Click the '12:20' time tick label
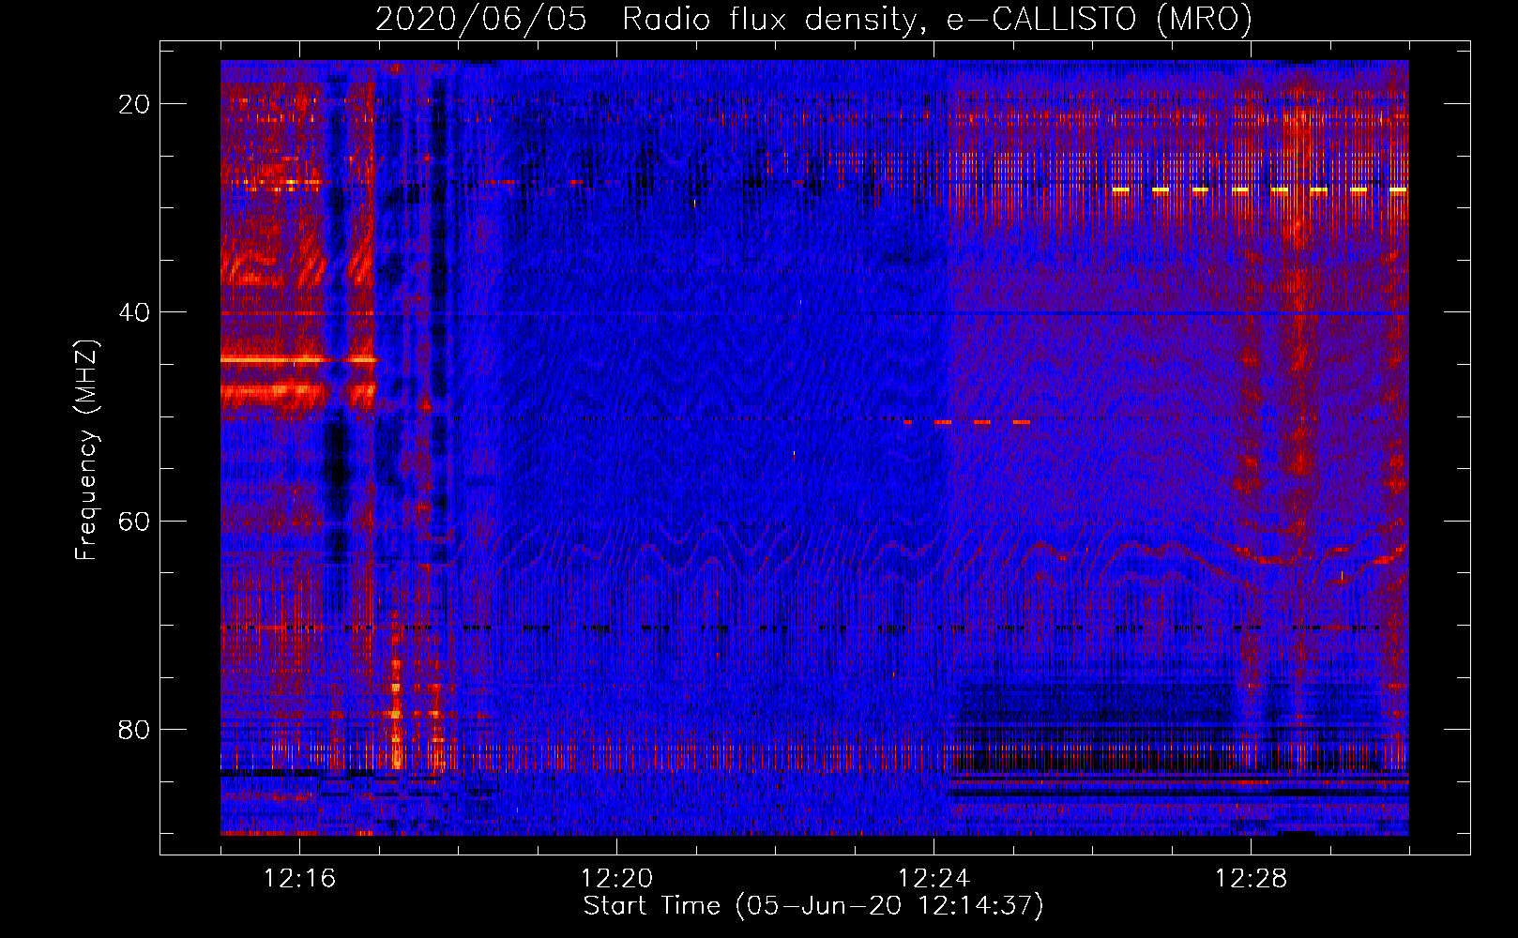The height and width of the screenshot is (938, 1518). pyautogui.click(x=617, y=879)
